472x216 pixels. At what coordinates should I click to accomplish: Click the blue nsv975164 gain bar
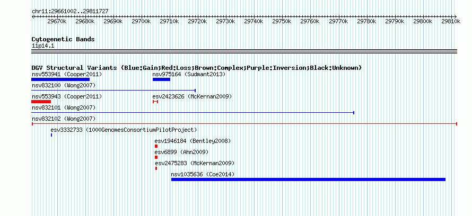(161, 79)
